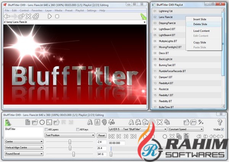Click the text box containing BluffTitler
The width and height of the screenshot is (229, 162).
24,132
